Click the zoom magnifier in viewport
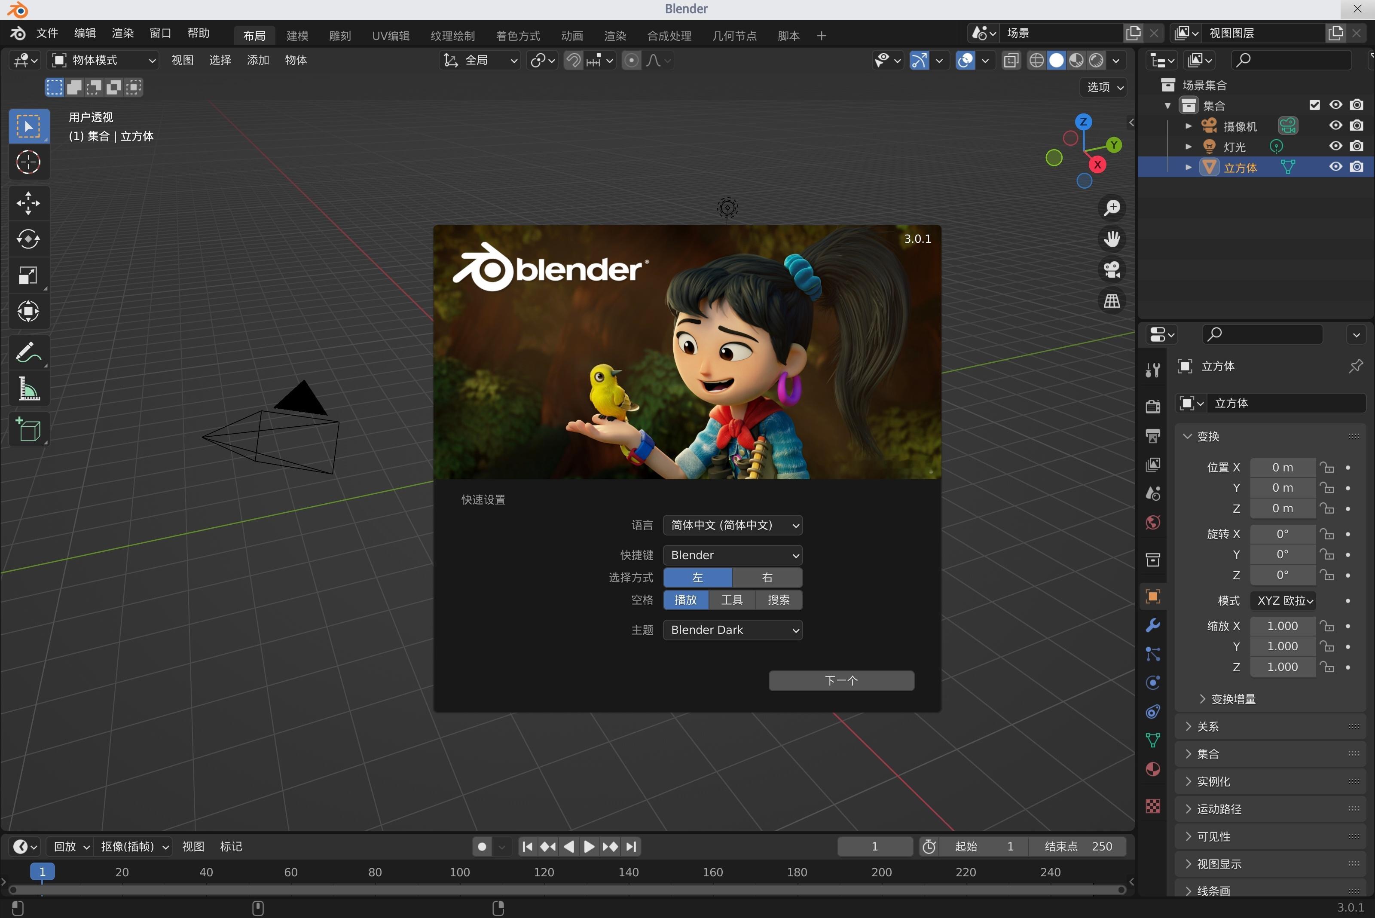Viewport: 1375px width, 918px height. tap(1112, 208)
